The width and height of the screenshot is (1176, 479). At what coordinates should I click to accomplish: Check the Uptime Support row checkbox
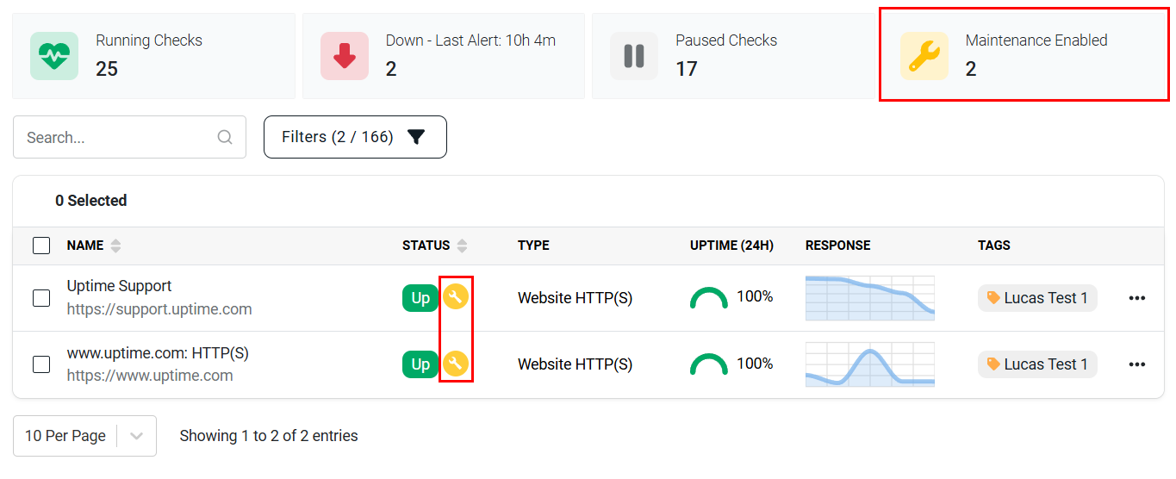41,298
